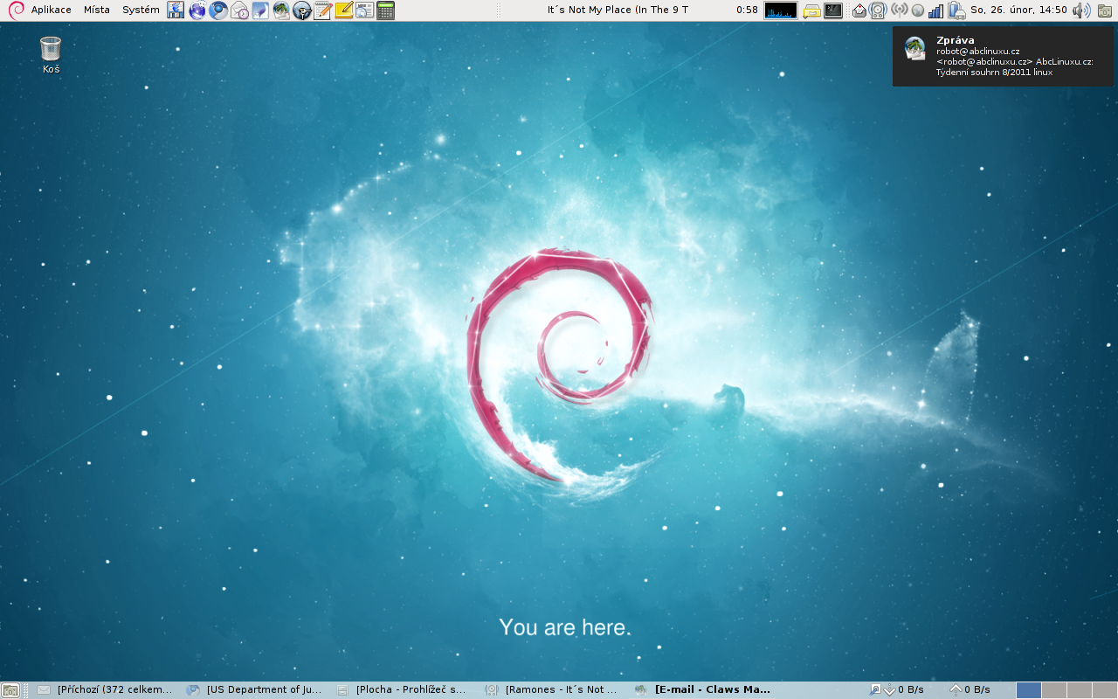
Task: Open the volume control speaker icon
Action: 1081,10
